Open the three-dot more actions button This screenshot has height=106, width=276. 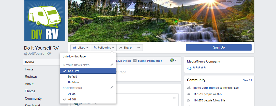coord(138,48)
